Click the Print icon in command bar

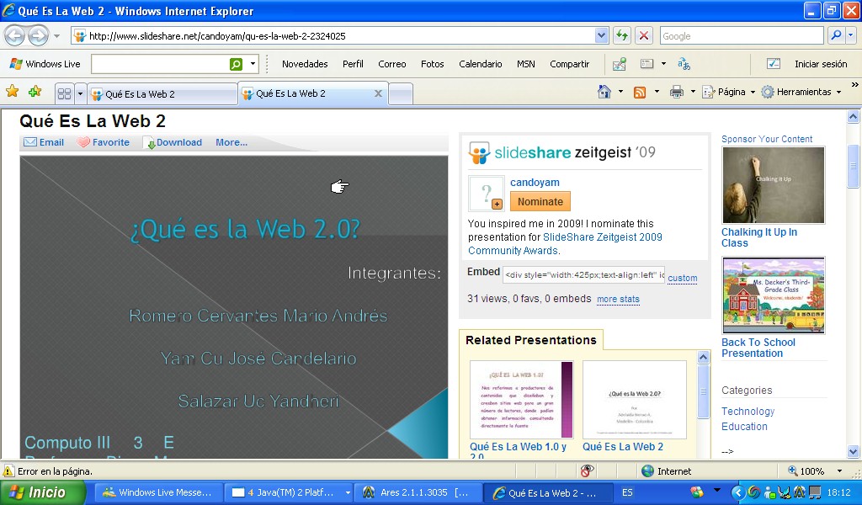coord(676,92)
